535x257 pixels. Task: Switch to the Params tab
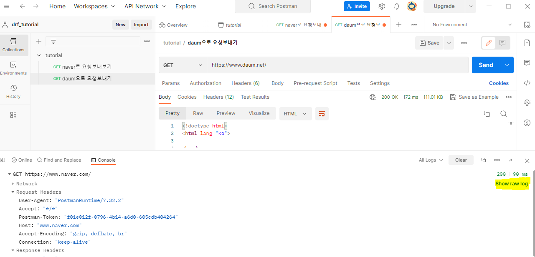(171, 83)
